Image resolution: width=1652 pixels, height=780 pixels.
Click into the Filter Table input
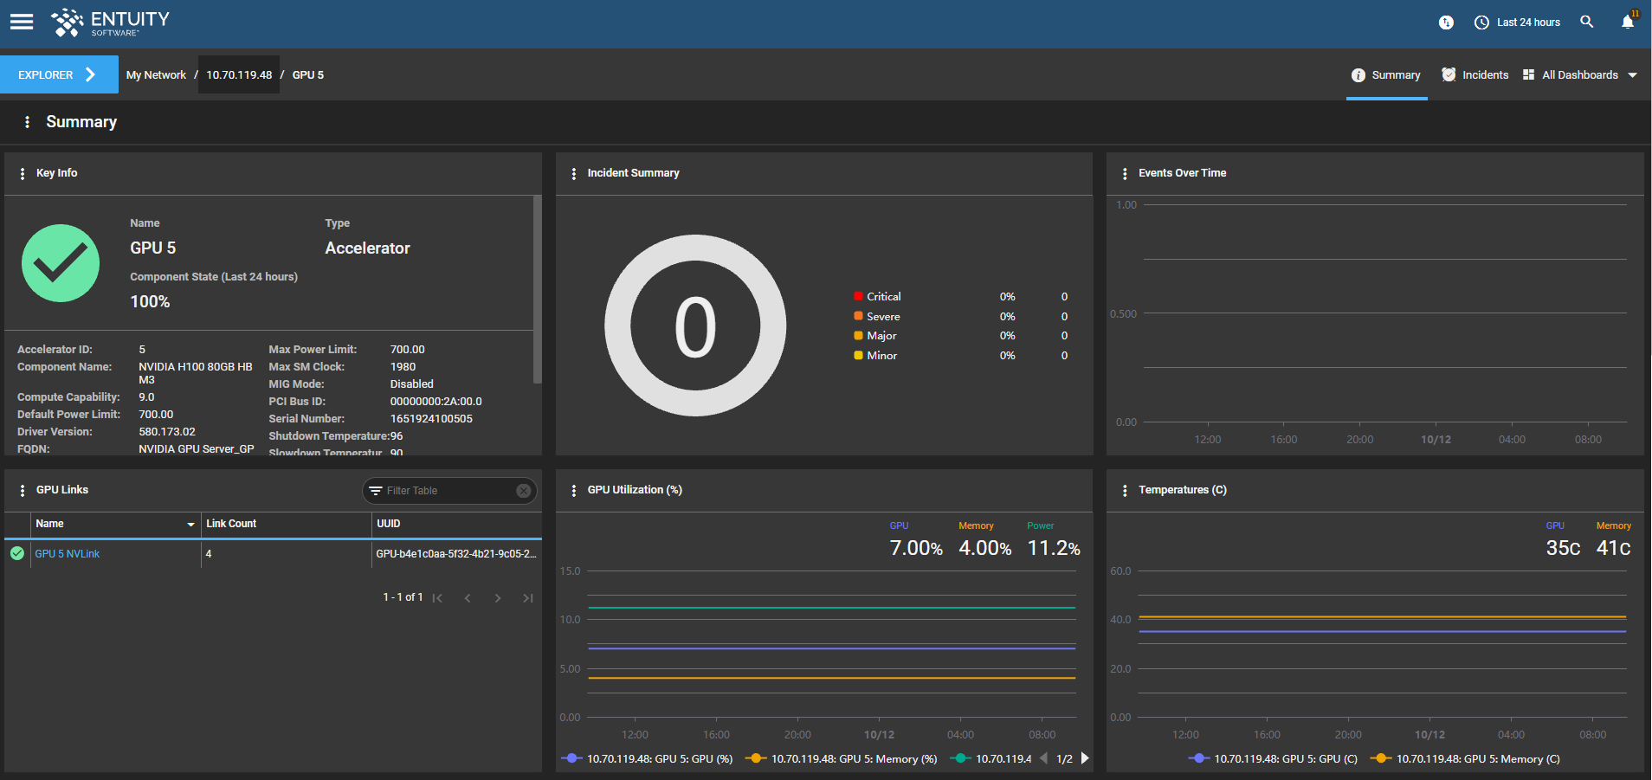tap(448, 491)
